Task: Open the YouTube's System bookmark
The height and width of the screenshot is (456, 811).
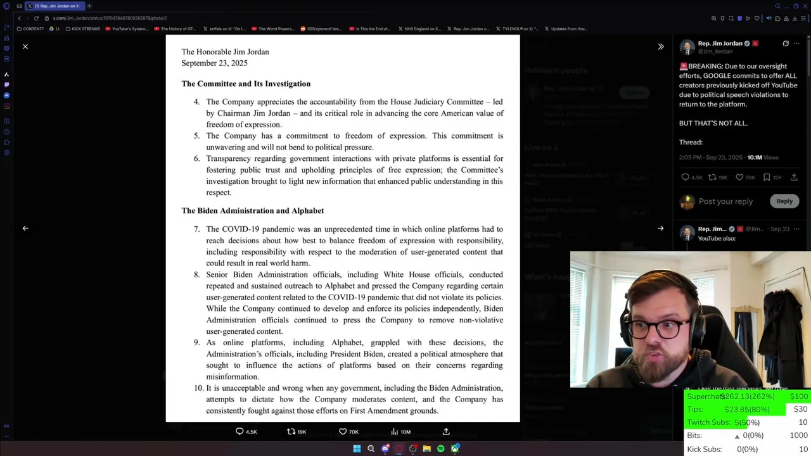Action: click(127, 28)
